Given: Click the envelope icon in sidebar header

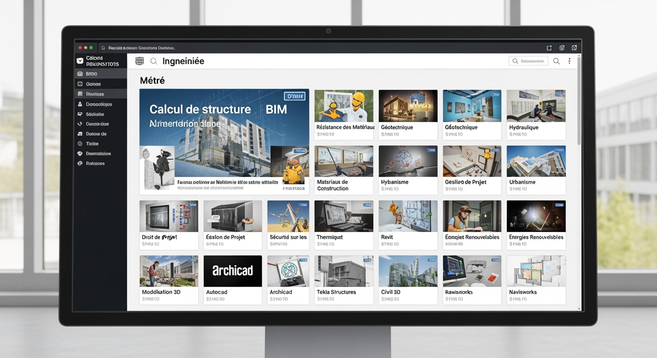Looking at the screenshot, I should (x=80, y=61).
